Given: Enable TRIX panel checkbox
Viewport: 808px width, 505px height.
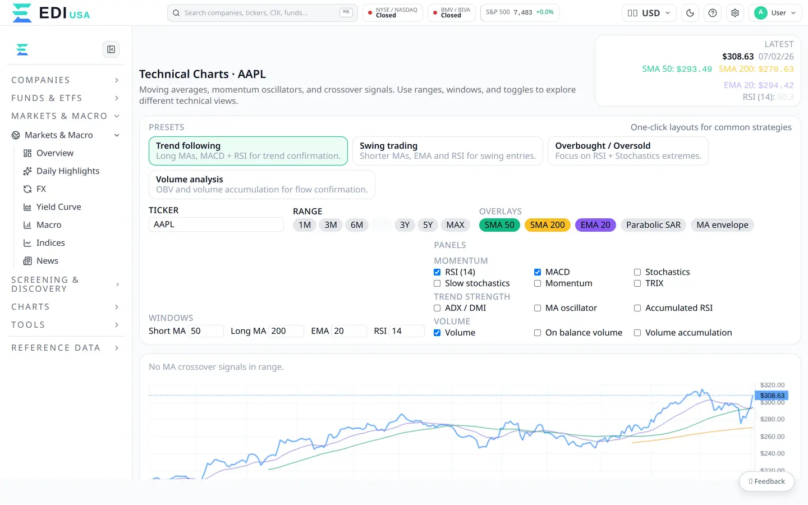Looking at the screenshot, I should click(637, 283).
